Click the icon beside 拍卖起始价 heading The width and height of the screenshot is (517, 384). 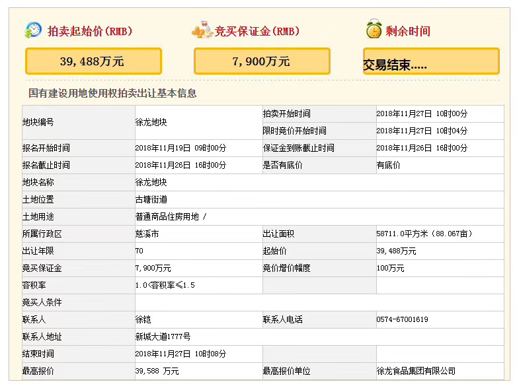(x=33, y=30)
